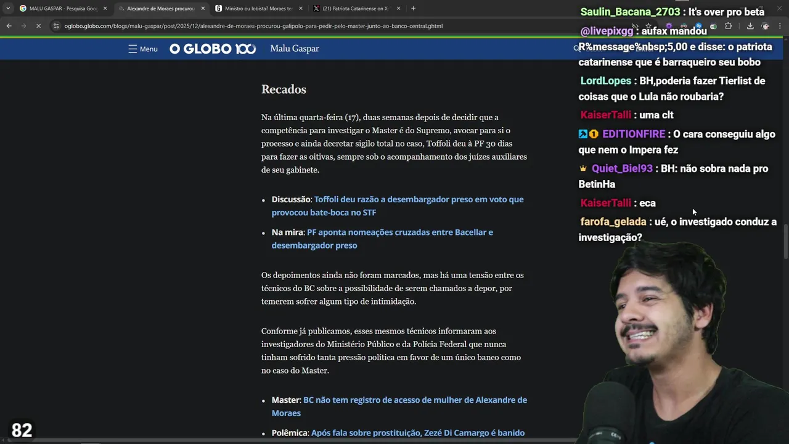Open the purple gear browser extension
The height and width of the screenshot is (444, 789).
pyautogui.click(x=669, y=26)
